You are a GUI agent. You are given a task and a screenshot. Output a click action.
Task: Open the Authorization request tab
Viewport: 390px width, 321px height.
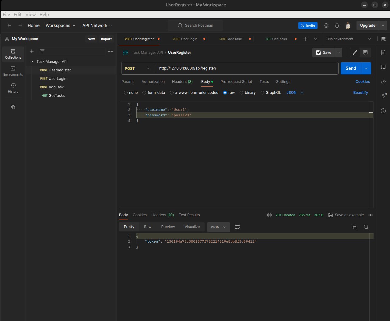[153, 82]
